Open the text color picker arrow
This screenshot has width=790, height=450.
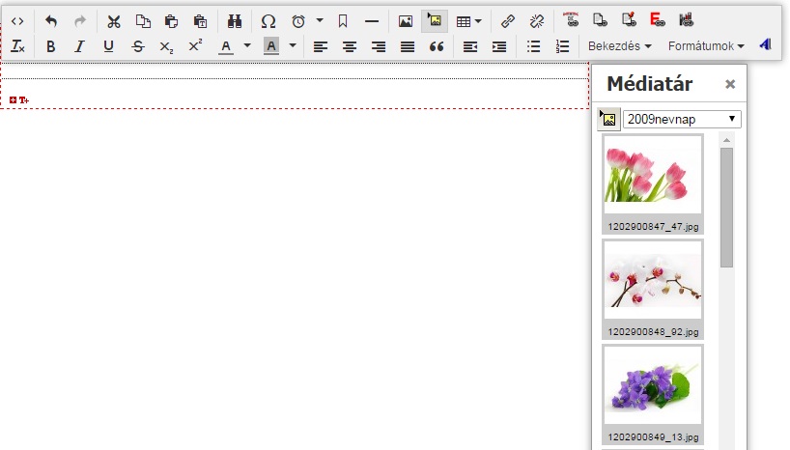point(247,46)
